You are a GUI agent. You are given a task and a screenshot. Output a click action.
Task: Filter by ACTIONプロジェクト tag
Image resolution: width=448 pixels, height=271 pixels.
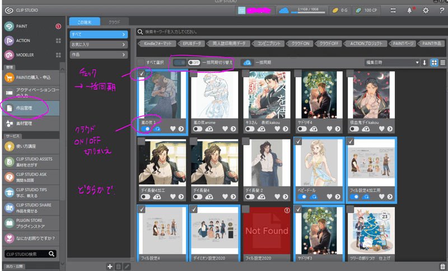(366, 44)
